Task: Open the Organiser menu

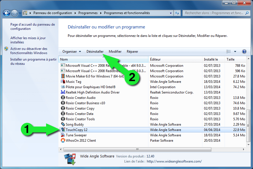Action: 72,52
